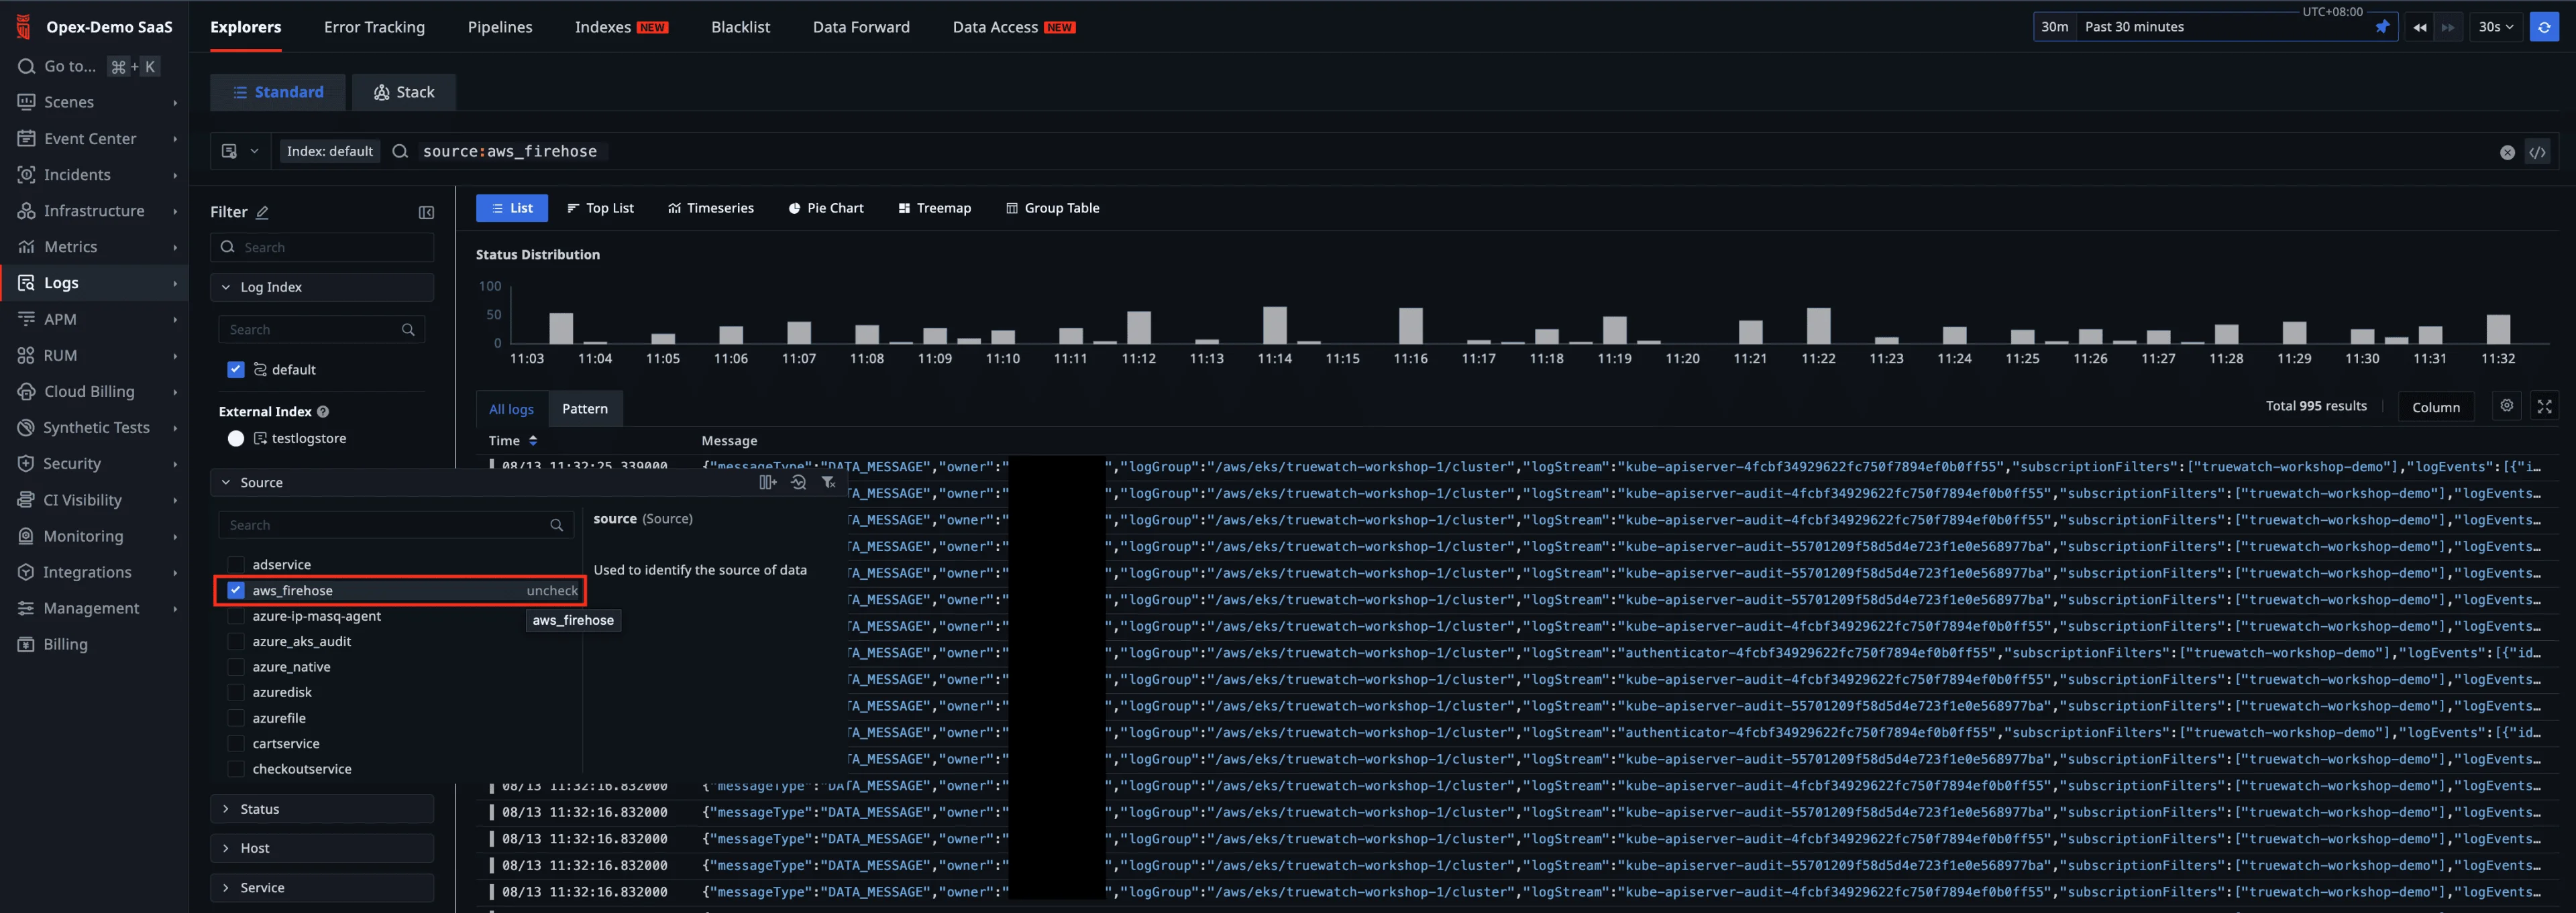Expand the log table to fullscreen

click(x=2544, y=406)
